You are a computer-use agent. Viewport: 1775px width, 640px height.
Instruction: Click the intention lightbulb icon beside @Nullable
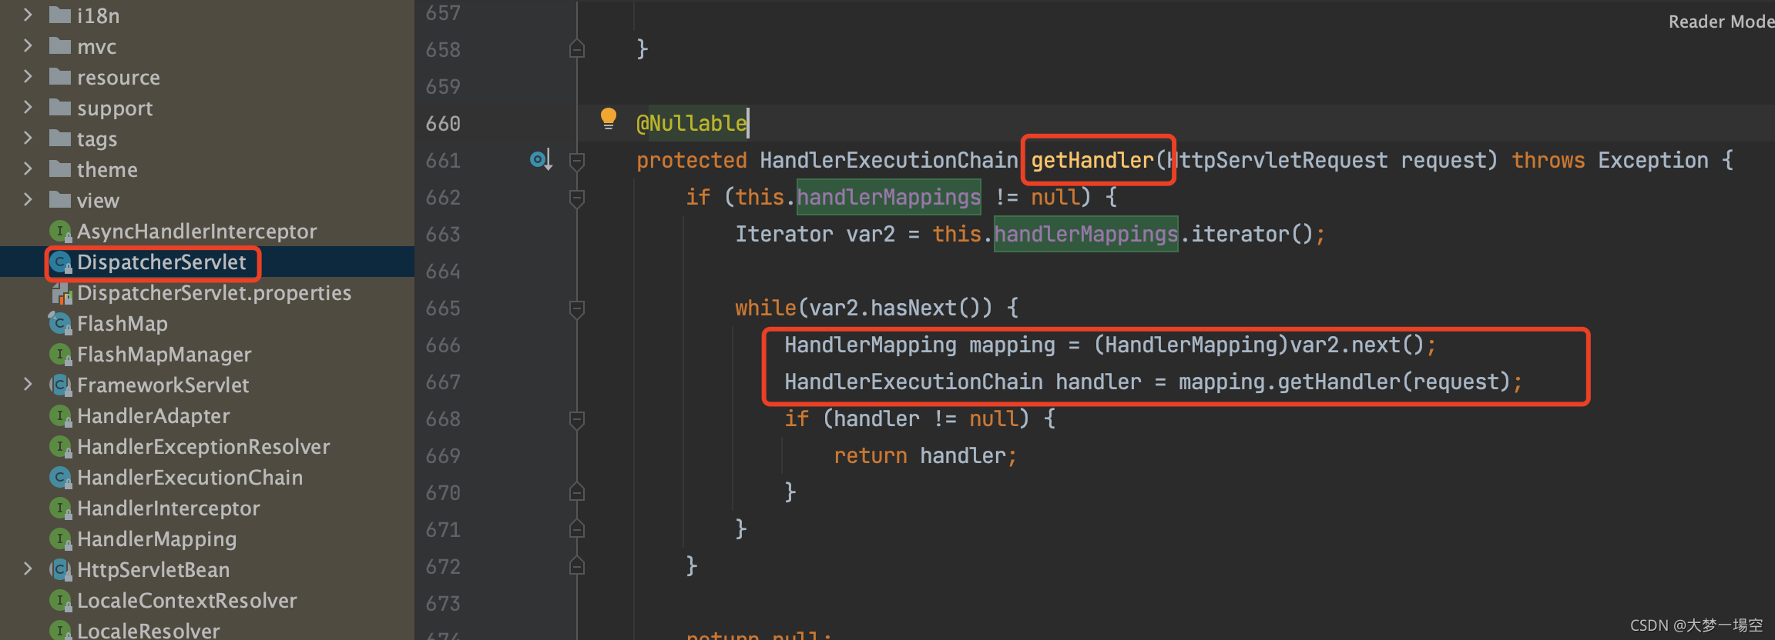click(609, 118)
